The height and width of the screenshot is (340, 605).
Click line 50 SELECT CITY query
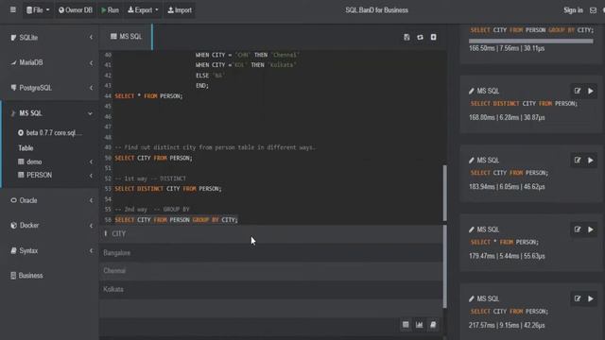[x=153, y=158]
